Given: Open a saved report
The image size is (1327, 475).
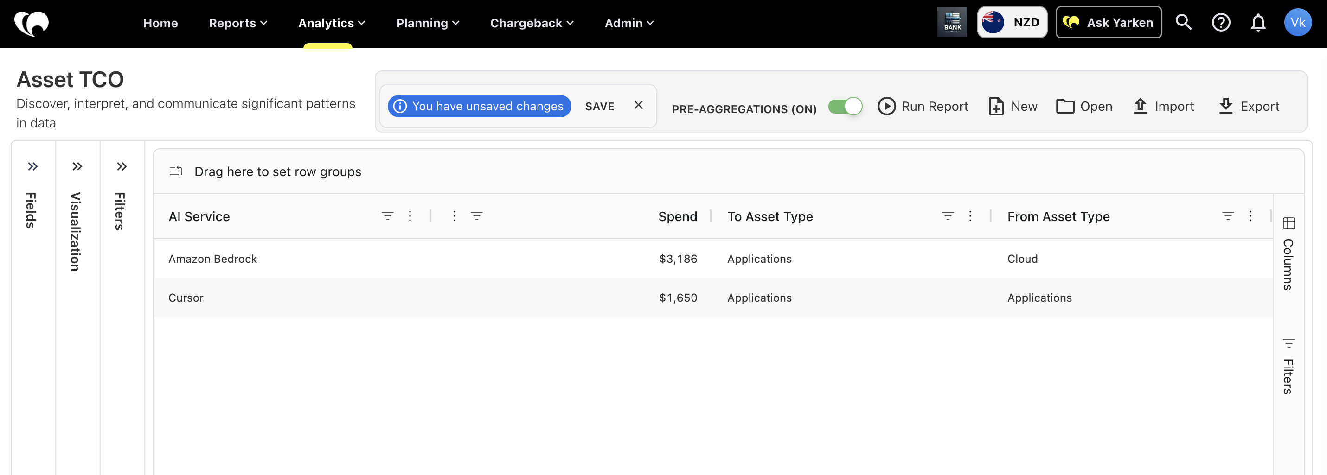Looking at the screenshot, I should click(1084, 106).
